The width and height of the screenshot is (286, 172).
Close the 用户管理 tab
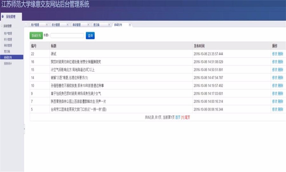(47, 25)
